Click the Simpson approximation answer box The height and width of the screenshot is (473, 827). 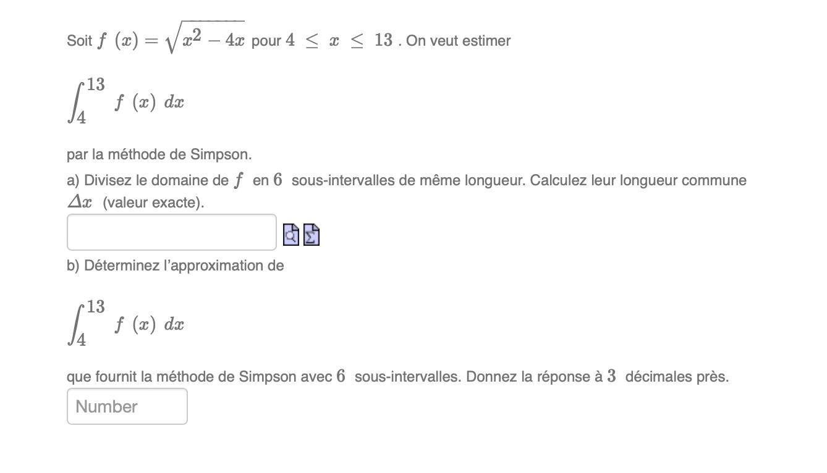tap(127, 406)
